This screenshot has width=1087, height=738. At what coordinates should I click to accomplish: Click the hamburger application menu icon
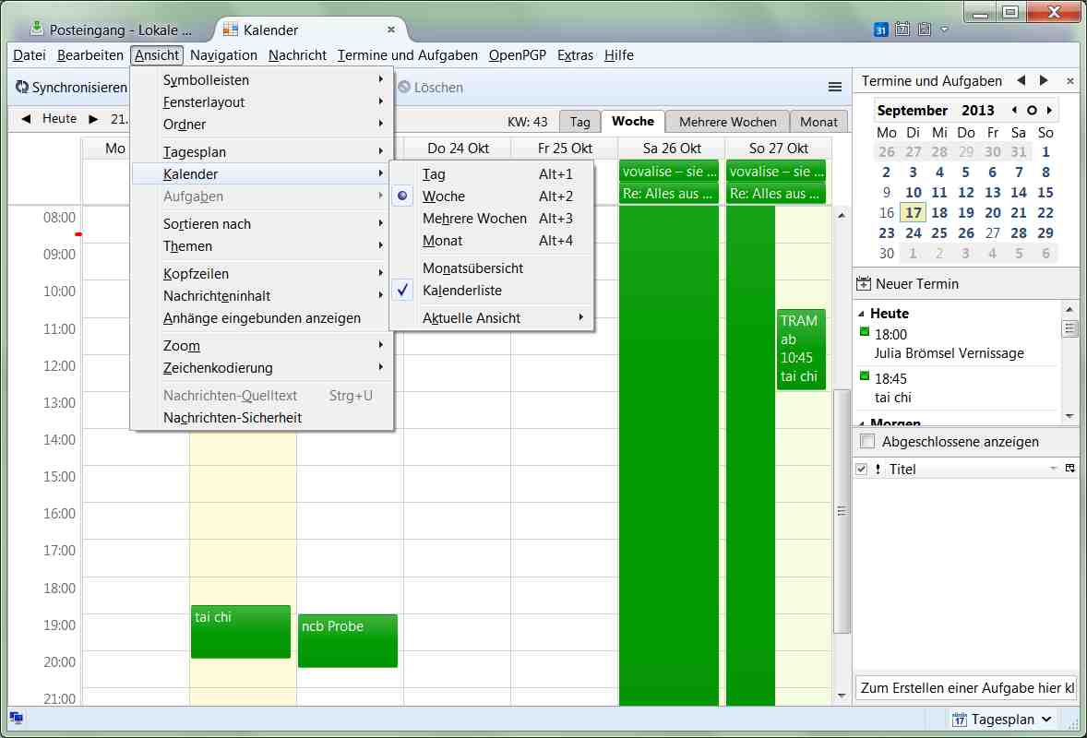point(835,88)
